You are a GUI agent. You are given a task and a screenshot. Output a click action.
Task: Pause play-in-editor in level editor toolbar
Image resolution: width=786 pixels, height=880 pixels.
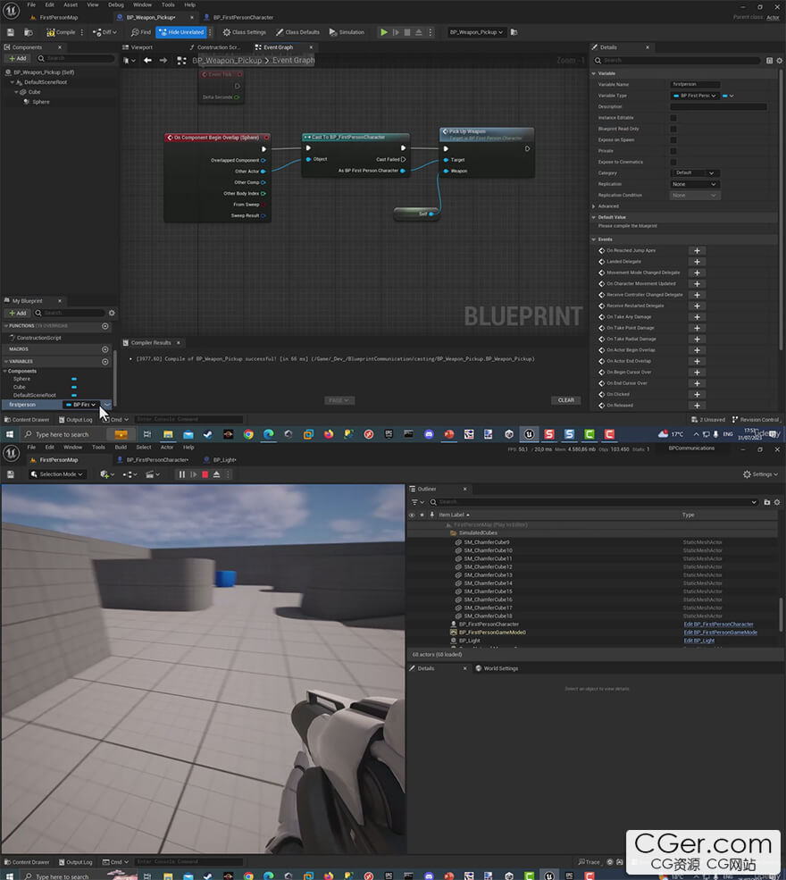(x=182, y=474)
